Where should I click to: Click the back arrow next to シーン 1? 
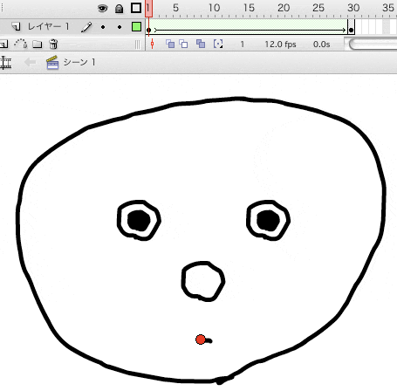point(31,62)
